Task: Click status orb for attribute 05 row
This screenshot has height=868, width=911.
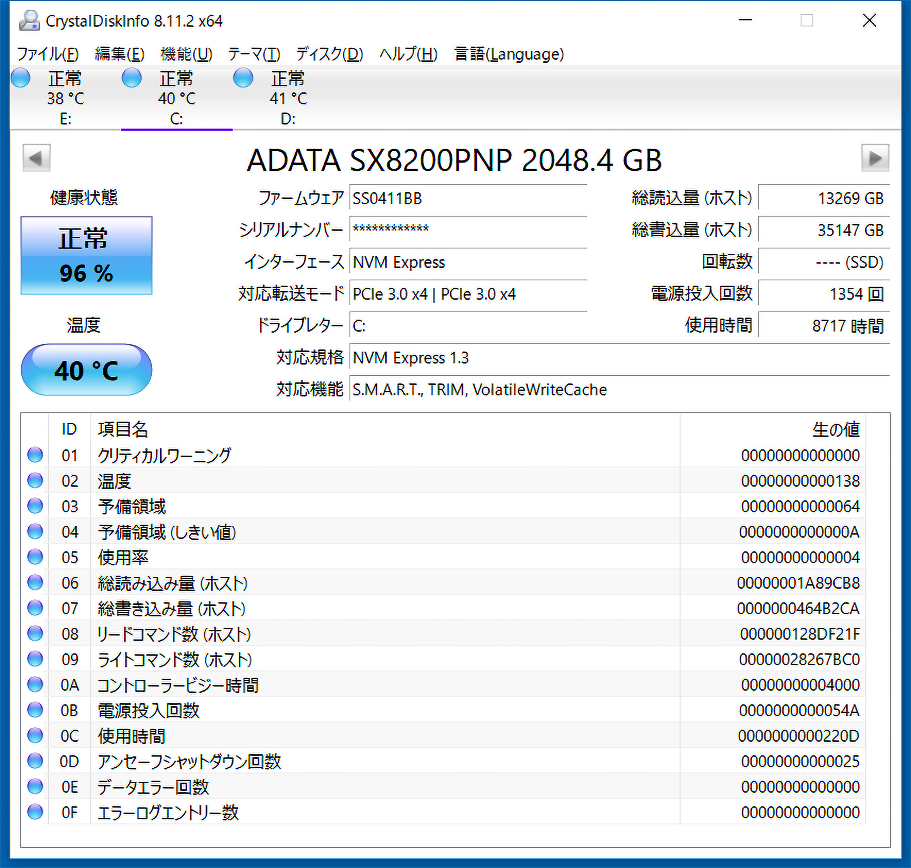Action: coord(35,557)
